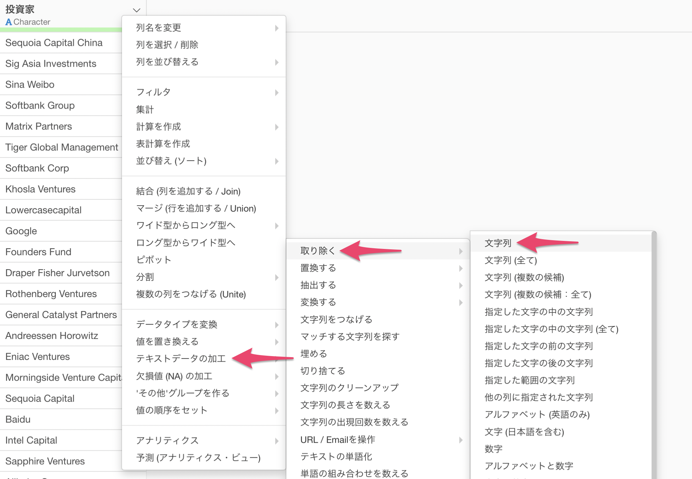692x479 pixels.
Task: Select 文字列の長さを数える option
Action: (x=345, y=405)
